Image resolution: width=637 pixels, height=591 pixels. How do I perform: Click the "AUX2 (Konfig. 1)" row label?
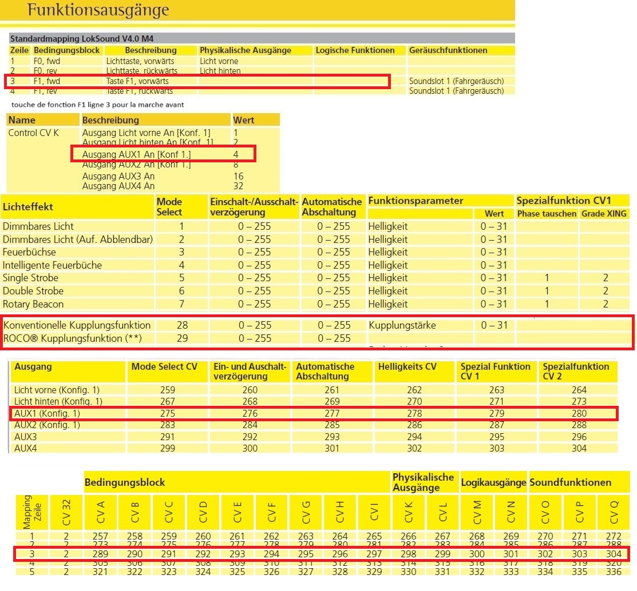point(47,425)
